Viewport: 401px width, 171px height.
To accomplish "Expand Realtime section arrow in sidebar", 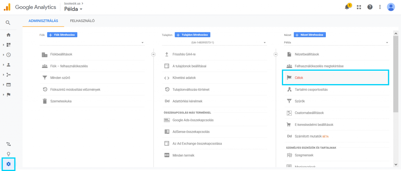I will pyautogui.click(x=3, y=55).
